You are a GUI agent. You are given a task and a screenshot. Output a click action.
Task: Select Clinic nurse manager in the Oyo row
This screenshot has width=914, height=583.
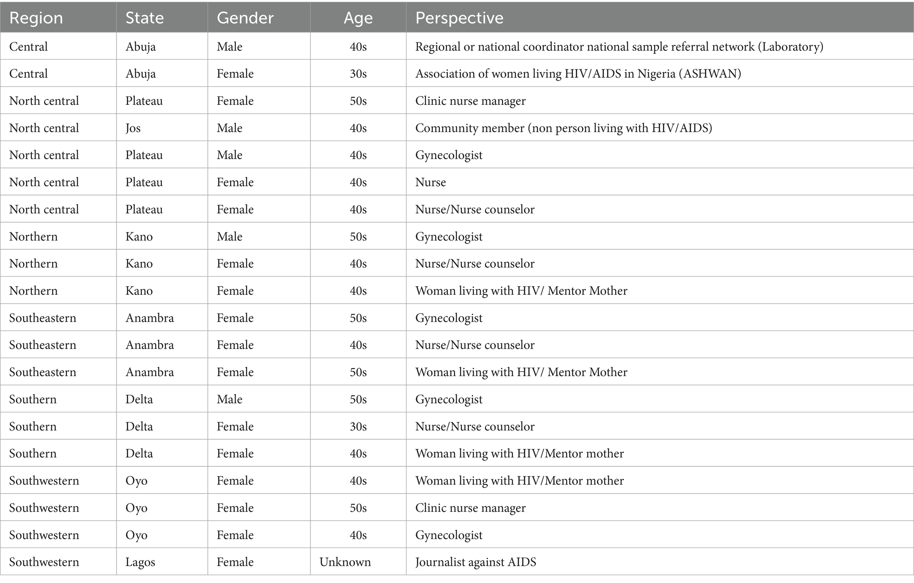click(x=470, y=508)
